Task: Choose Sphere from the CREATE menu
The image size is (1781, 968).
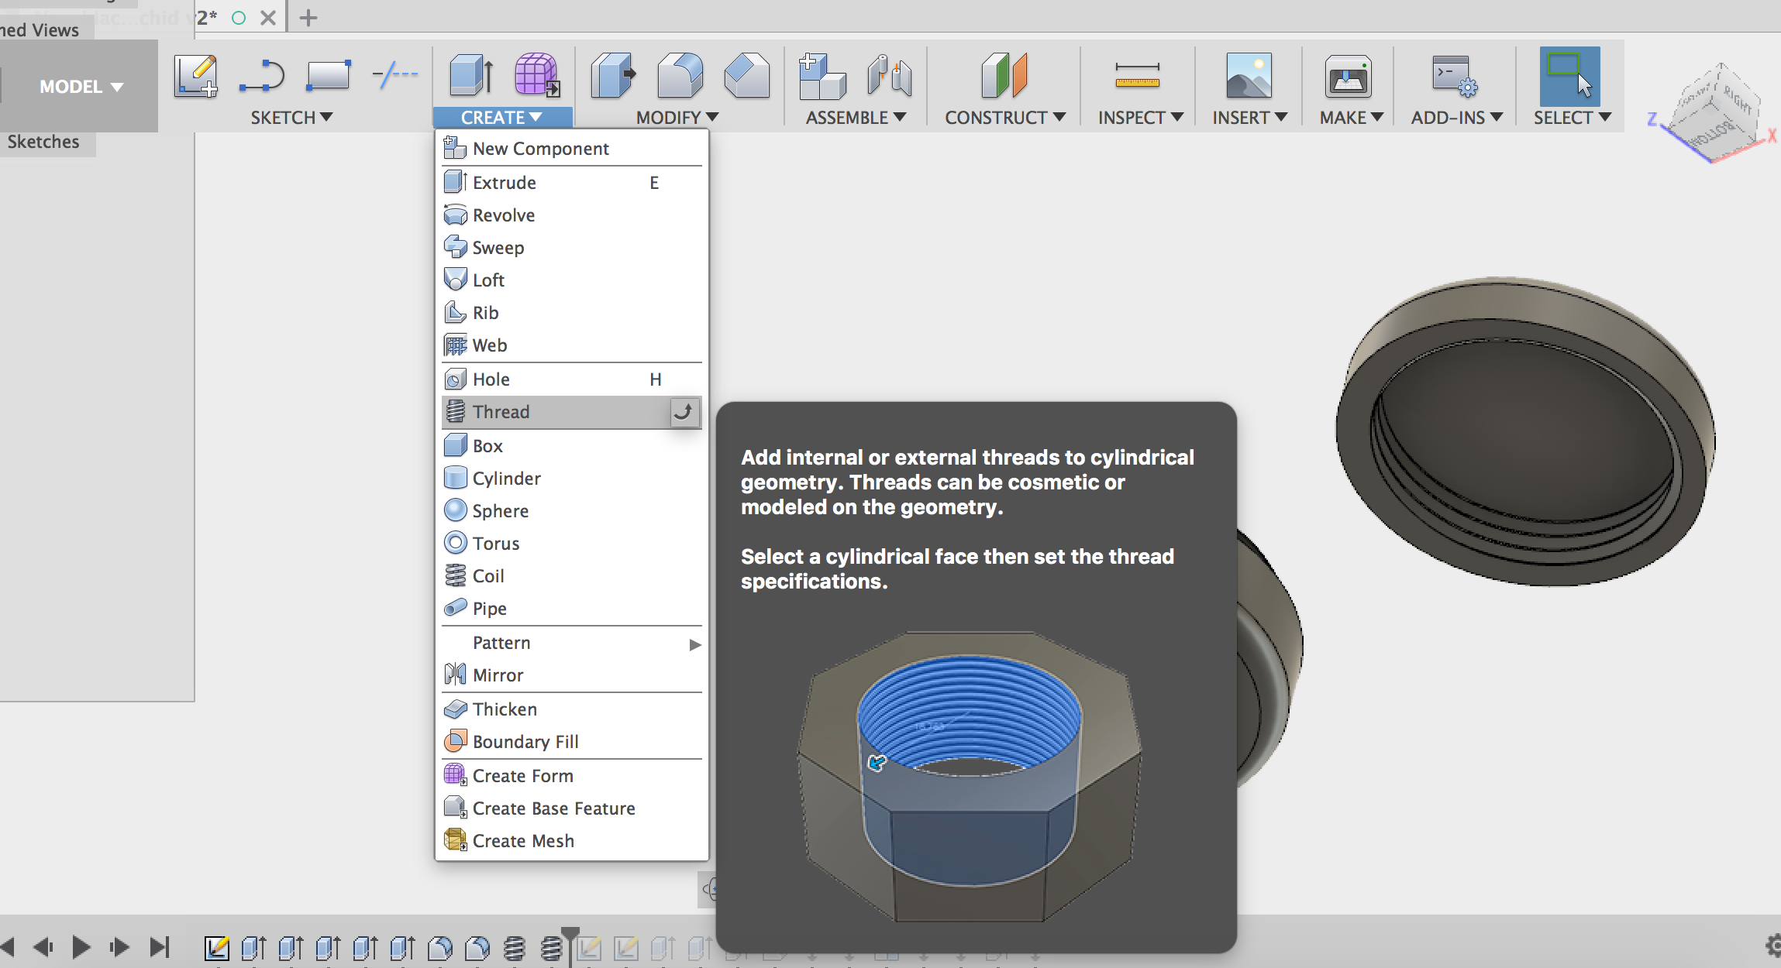Action: point(572,511)
